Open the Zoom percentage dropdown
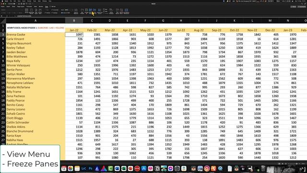The image size is (307, 173). point(67,10)
